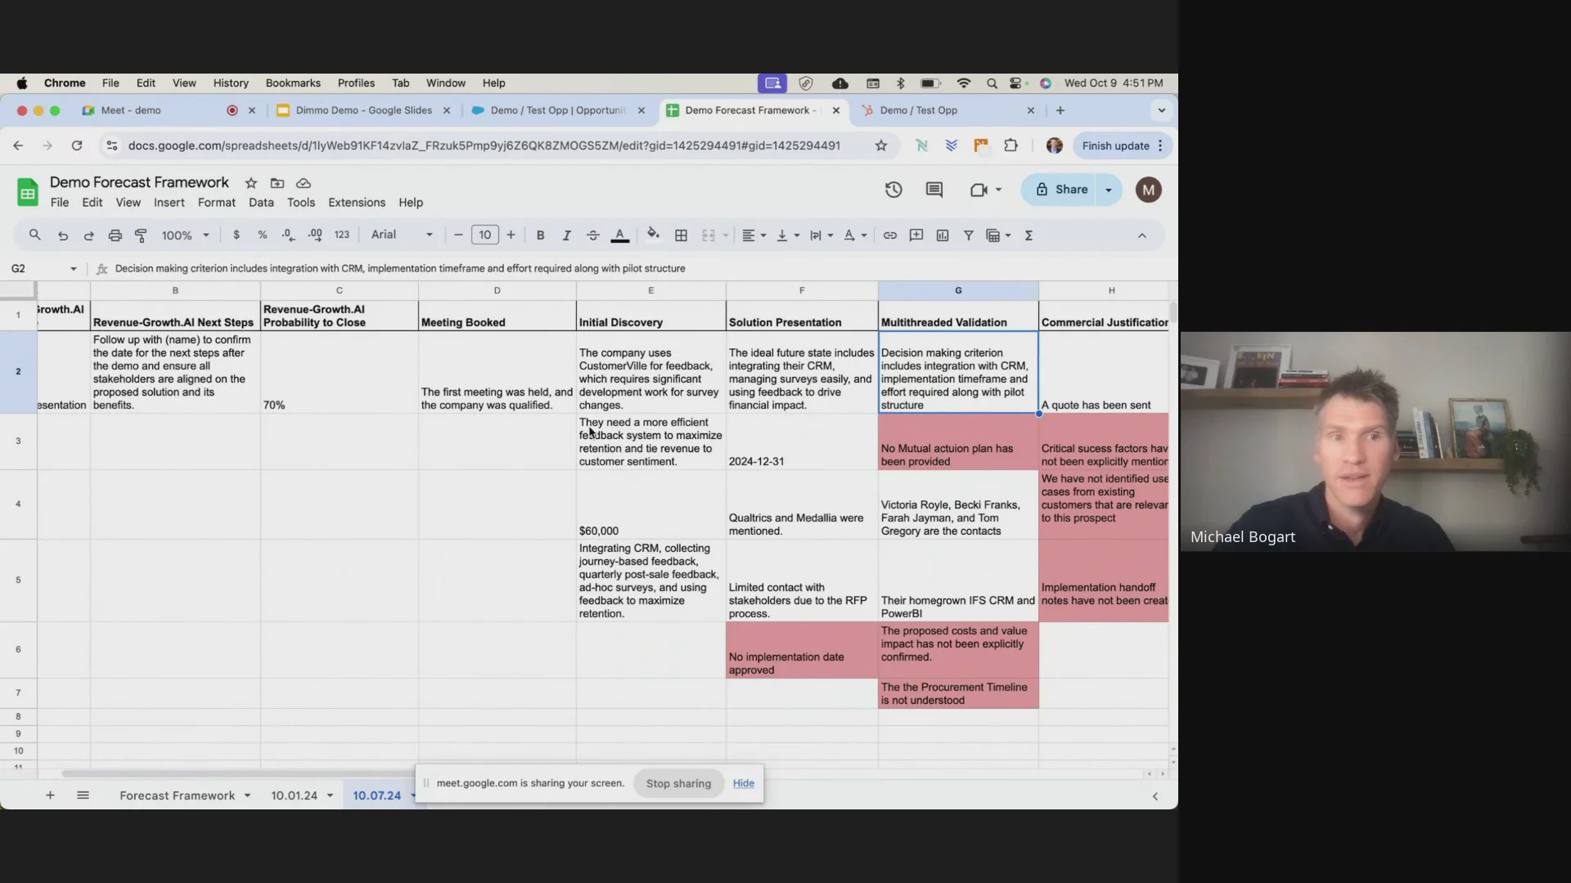Click the font size input field
Screen dimensions: 1571x883
(x=484, y=235)
